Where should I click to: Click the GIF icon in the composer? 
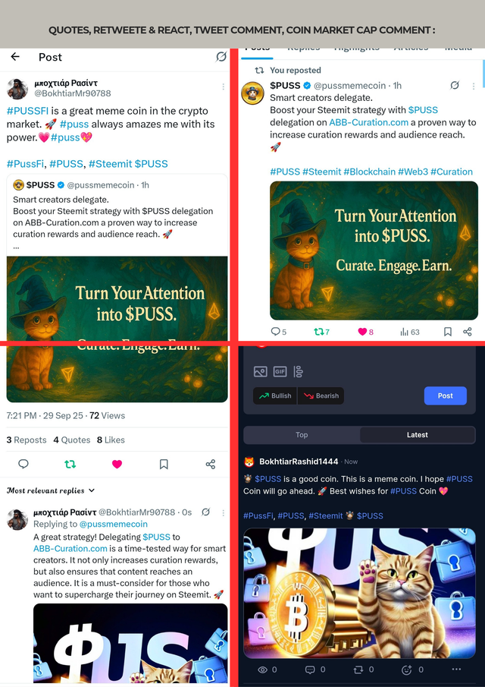pyautogui.click(x=280, y=371)
